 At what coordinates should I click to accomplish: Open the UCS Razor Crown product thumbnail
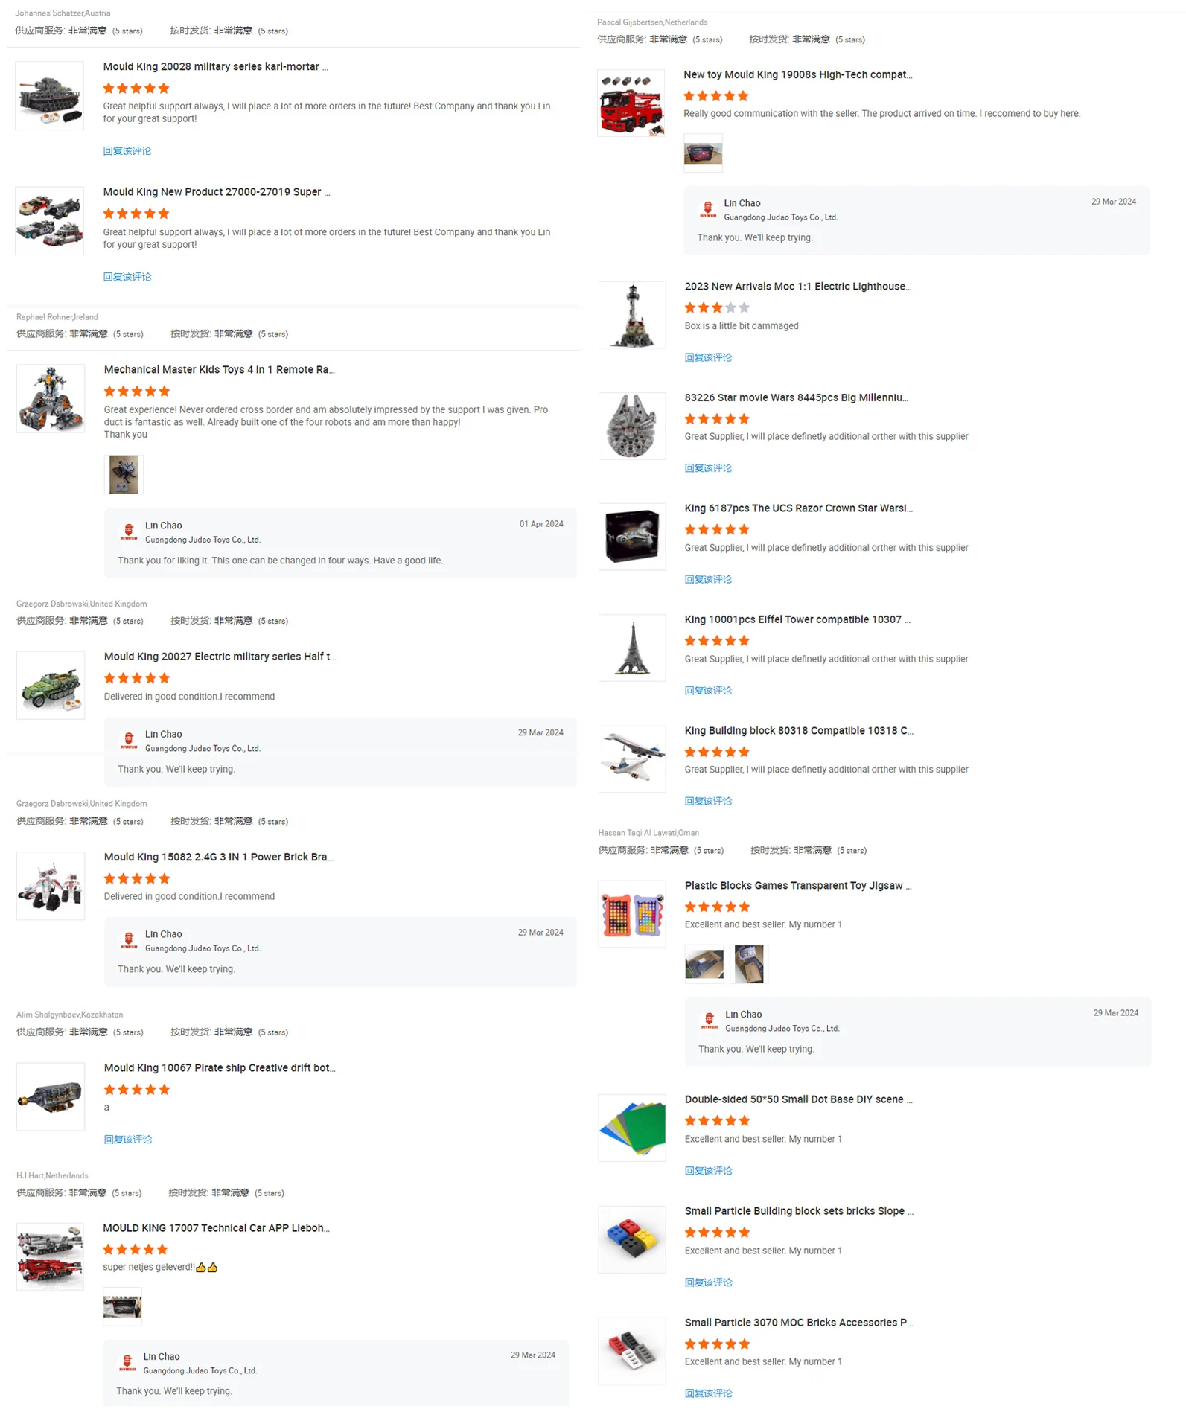coord(631,537)
